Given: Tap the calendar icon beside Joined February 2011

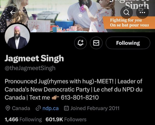Looking at the screenshot, I should click(66, 108).
